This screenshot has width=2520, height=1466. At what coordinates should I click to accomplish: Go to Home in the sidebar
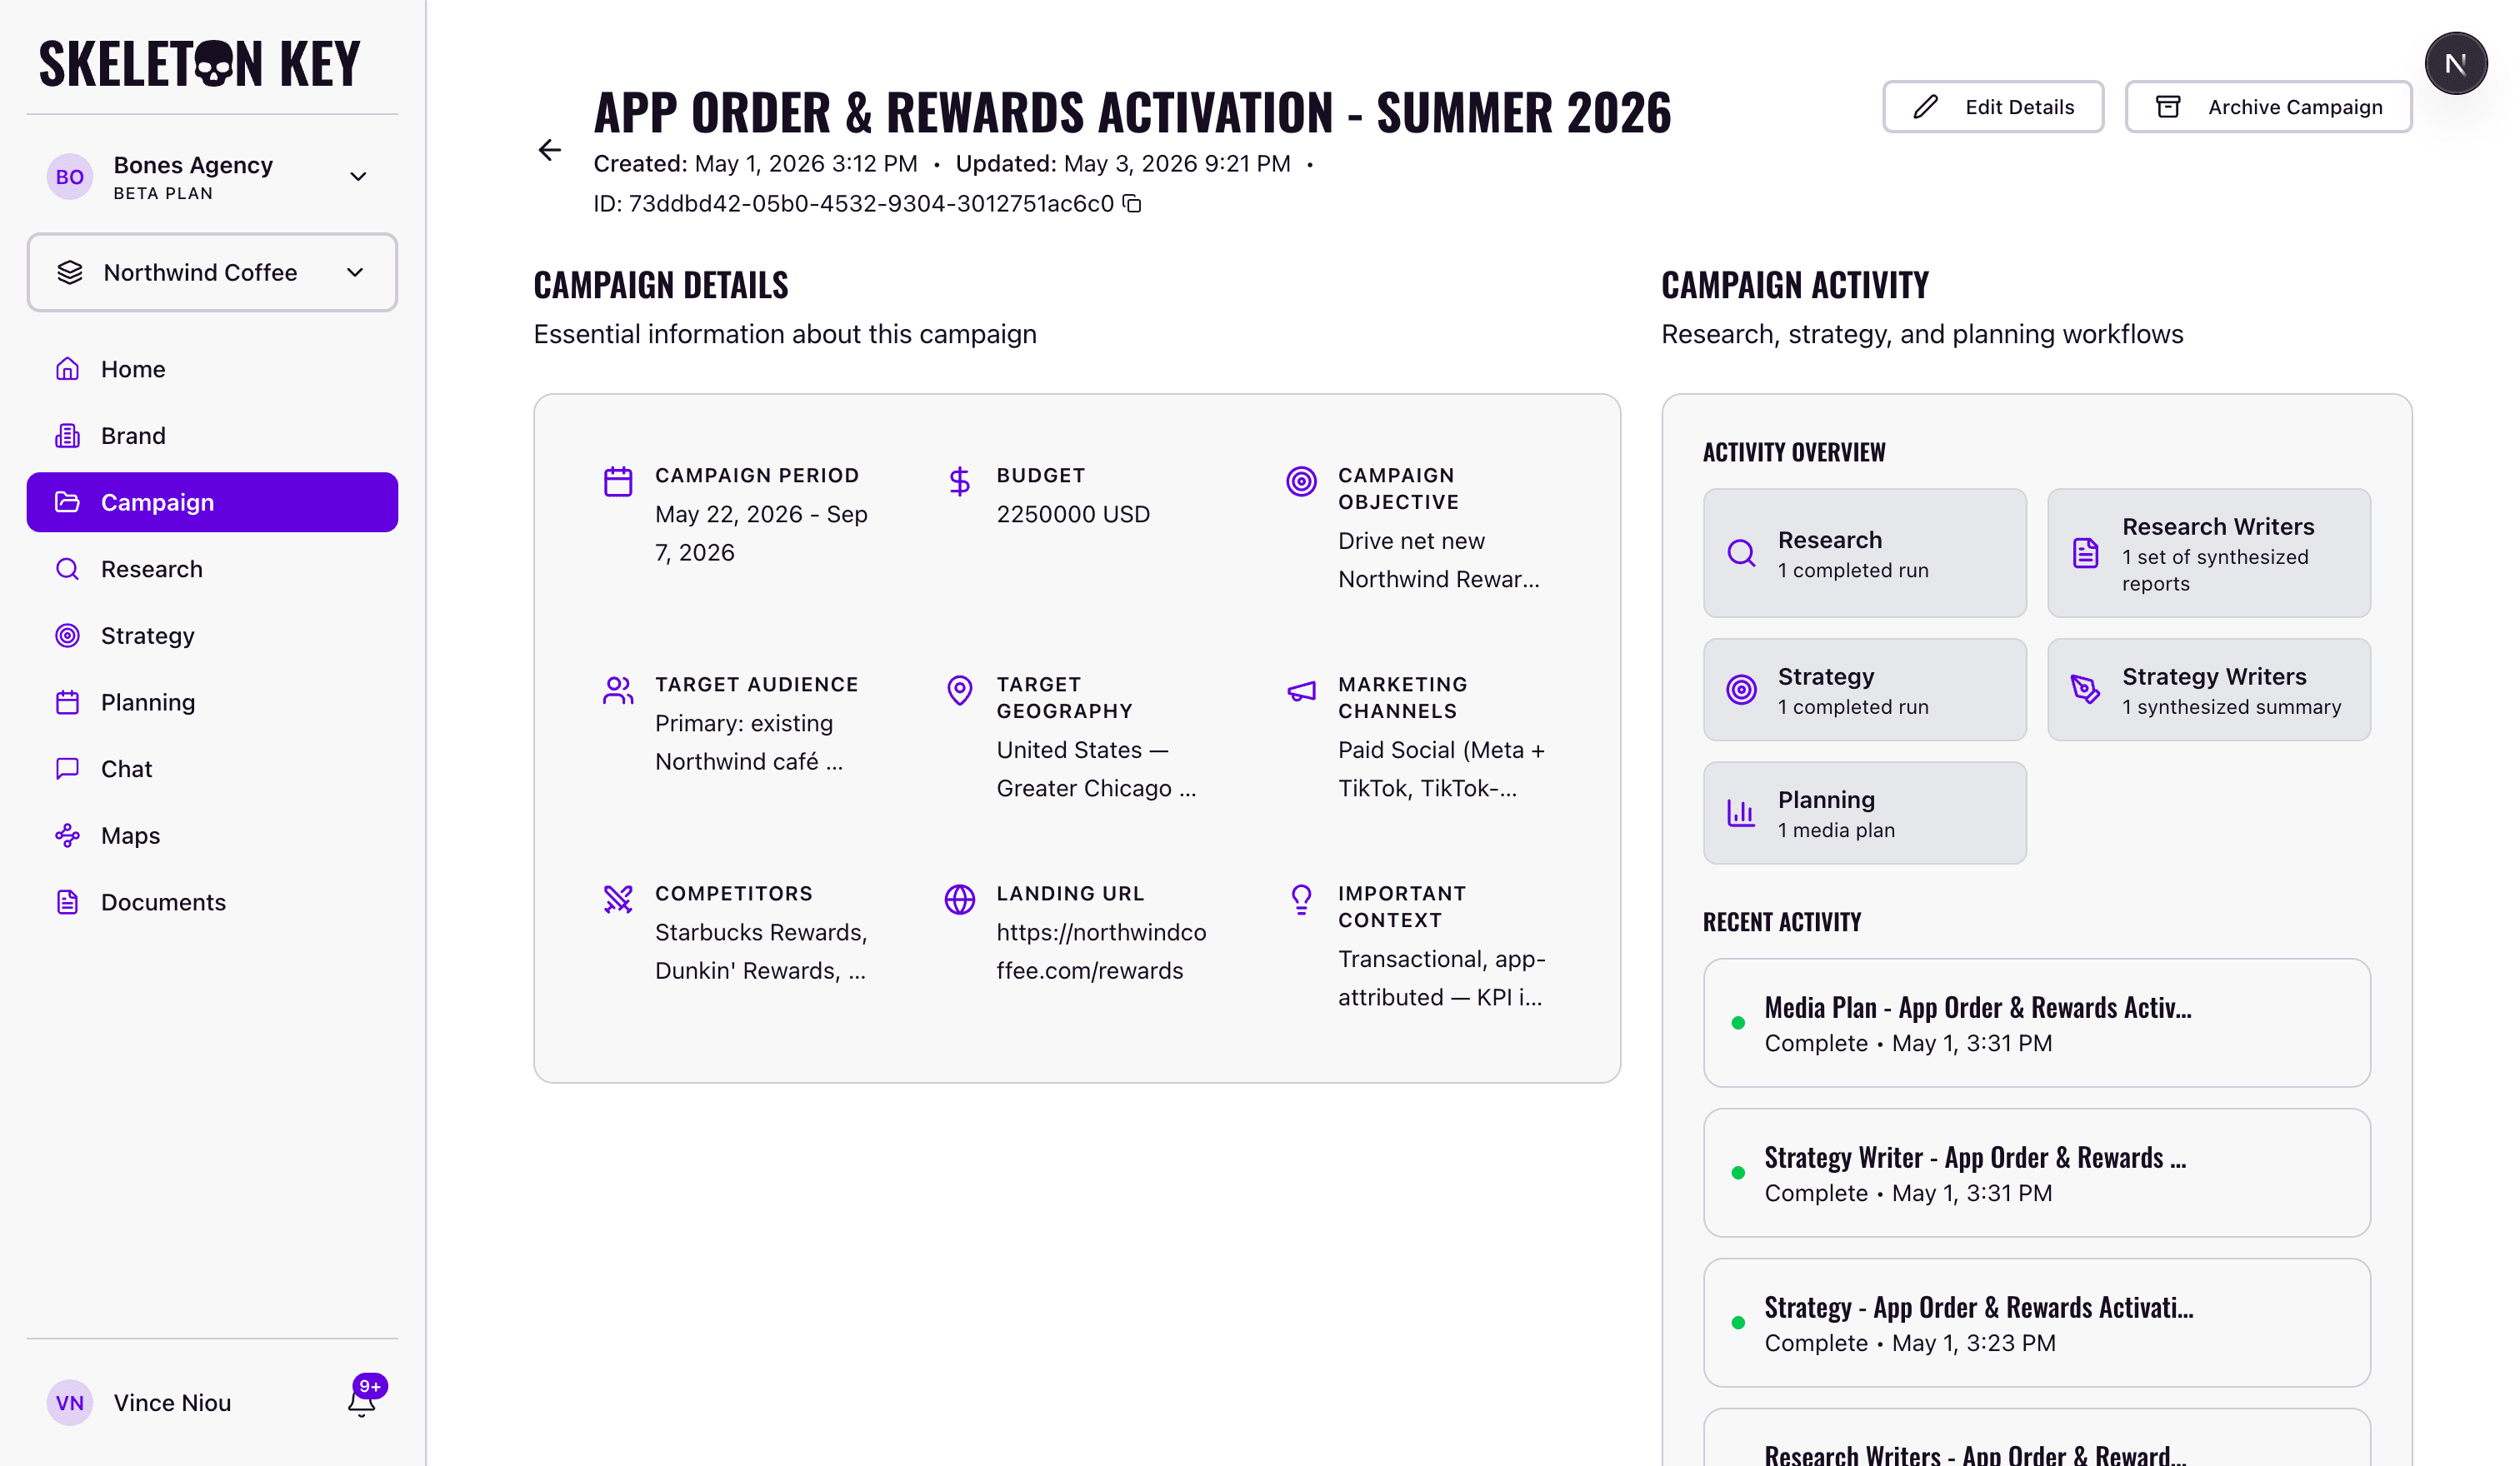[212, 369]
